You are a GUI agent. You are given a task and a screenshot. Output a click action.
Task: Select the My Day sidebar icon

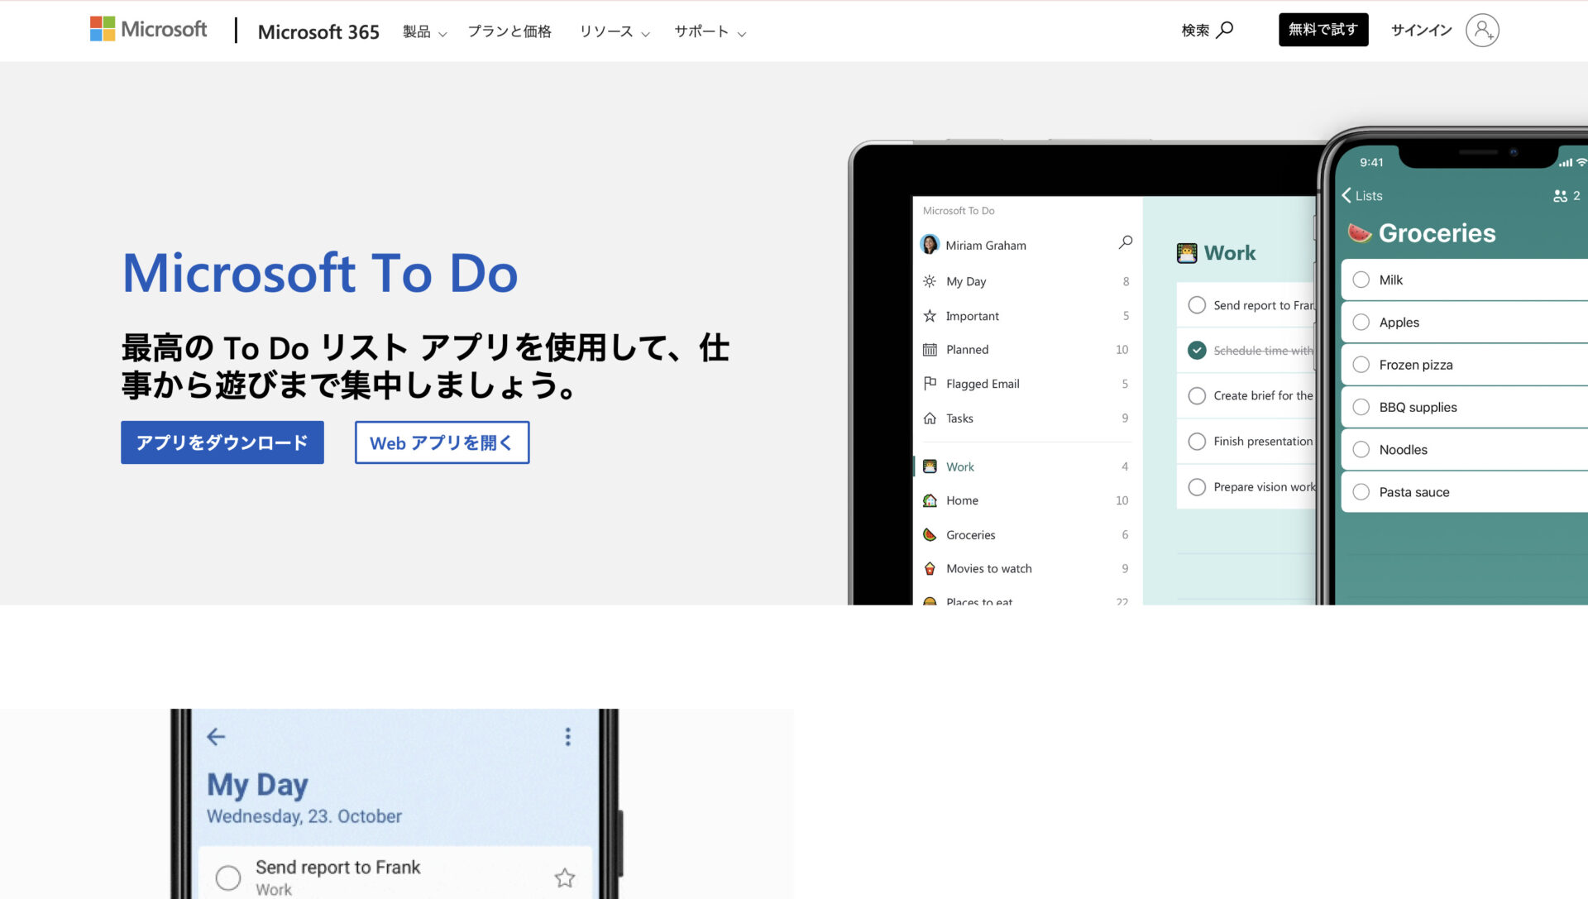pos(930,281)
